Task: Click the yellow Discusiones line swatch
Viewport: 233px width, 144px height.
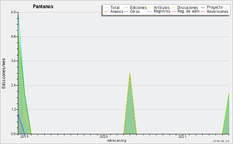Action: [174, 8]
